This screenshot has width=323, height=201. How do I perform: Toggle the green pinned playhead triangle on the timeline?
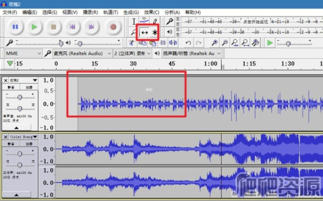[x=10, y=64]
